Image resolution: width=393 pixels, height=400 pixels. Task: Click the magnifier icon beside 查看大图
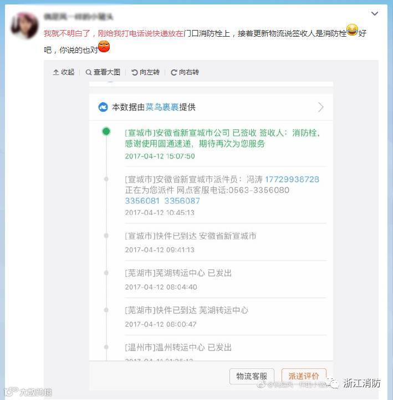[89, 72]
